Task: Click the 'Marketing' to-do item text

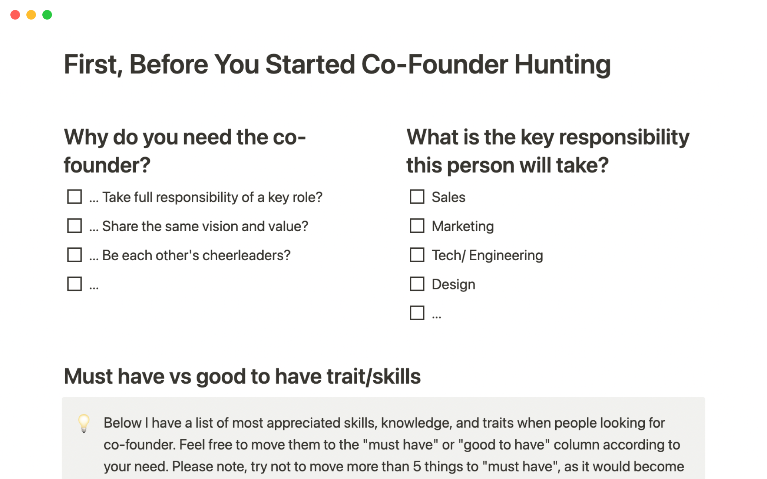Action: (463, 226)
